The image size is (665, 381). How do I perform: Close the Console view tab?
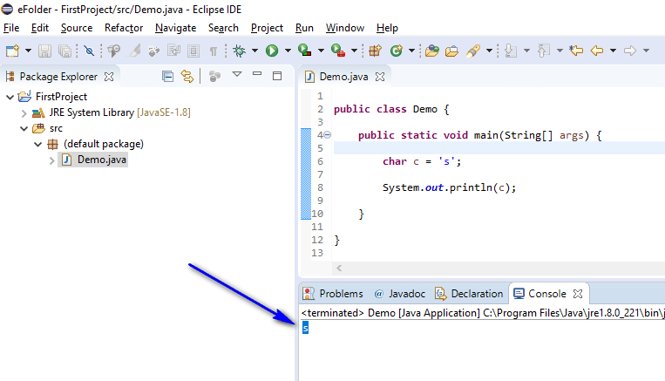click(x=578, y=294)
